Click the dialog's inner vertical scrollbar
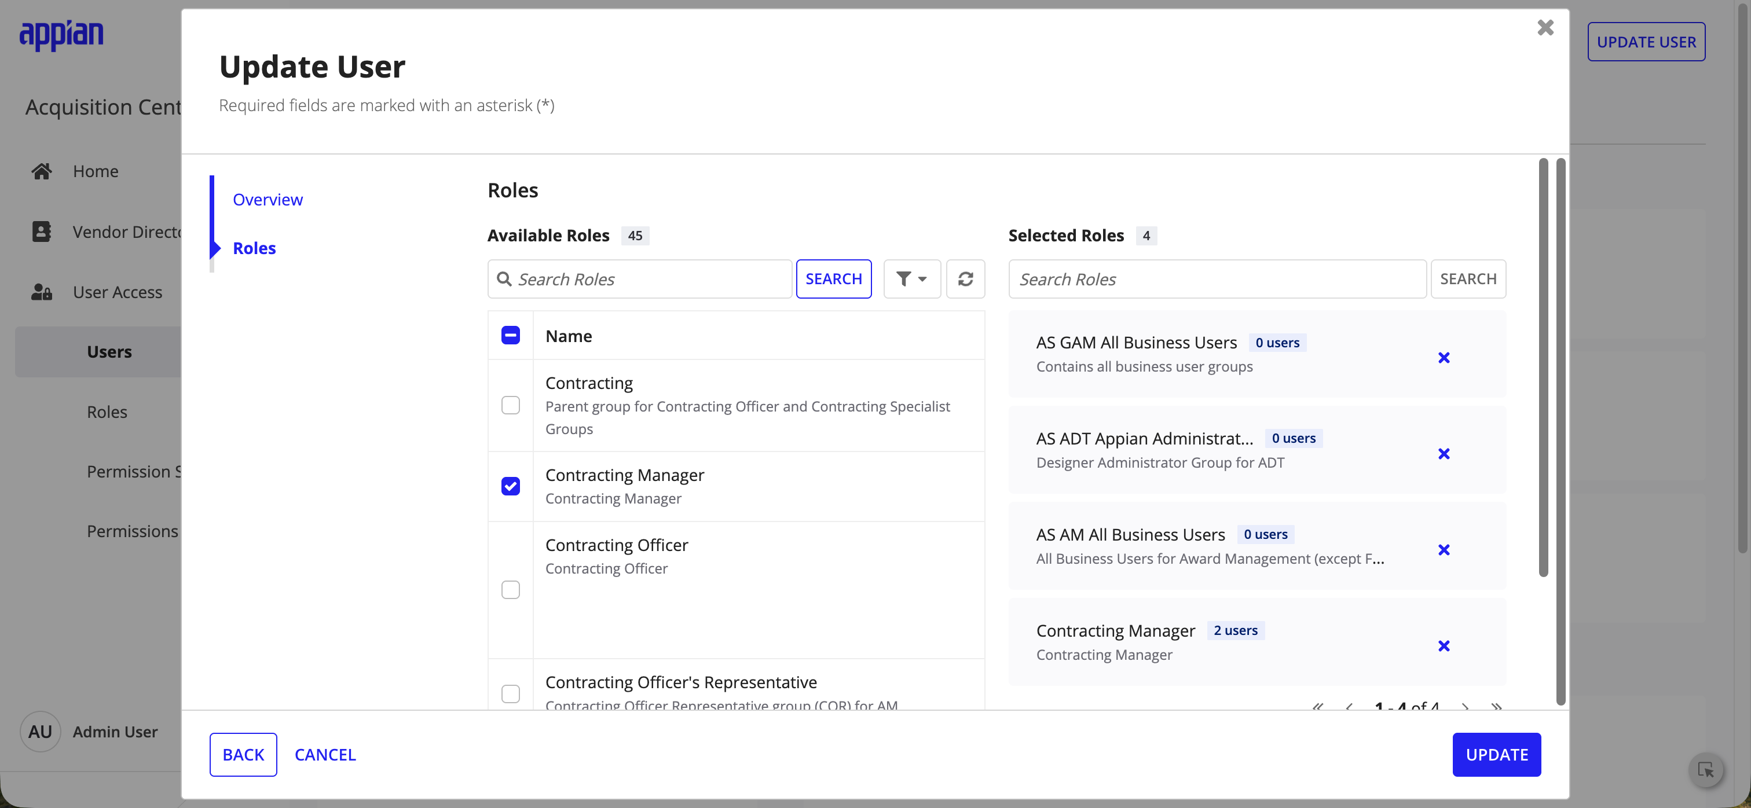This screenshot has height=808, width=1751. tap(1543, 367)
